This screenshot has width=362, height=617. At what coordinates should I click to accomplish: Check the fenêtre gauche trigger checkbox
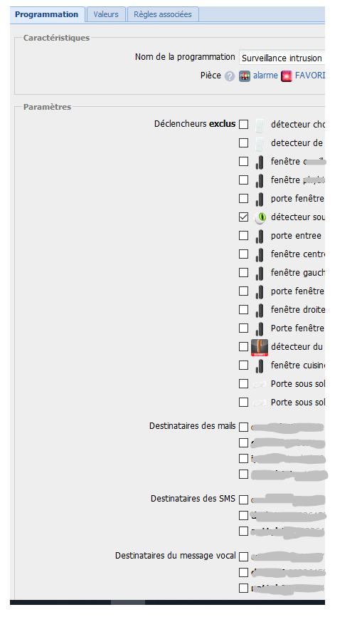[243, 272]
